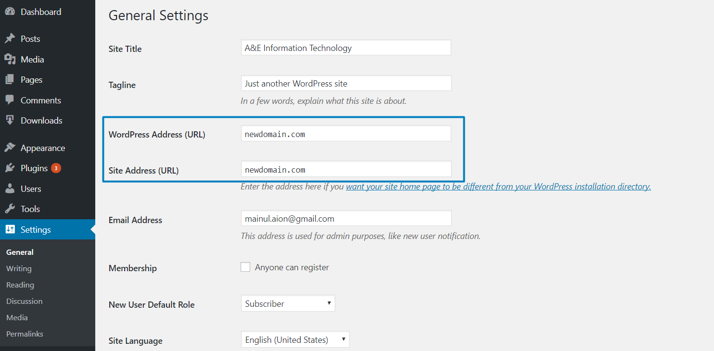Select the Tools wrench icon

coord(10,209)
